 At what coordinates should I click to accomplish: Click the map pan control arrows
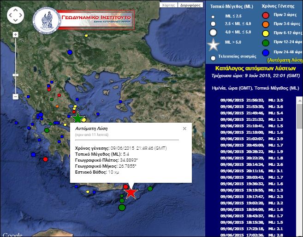16,15
